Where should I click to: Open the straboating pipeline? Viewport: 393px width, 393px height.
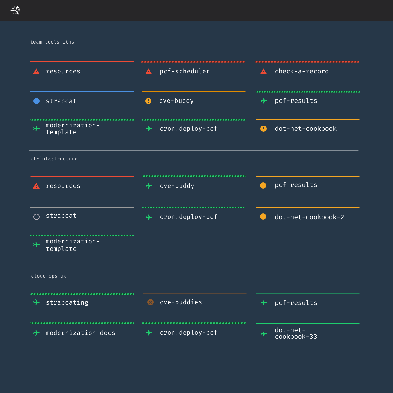coord(67,302)
